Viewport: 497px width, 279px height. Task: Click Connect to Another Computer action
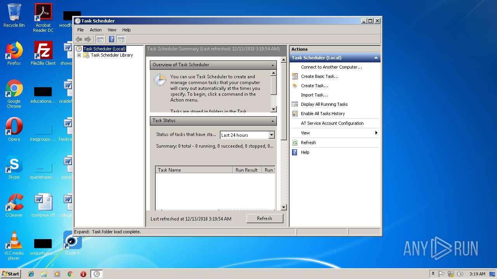coord(331,67)
